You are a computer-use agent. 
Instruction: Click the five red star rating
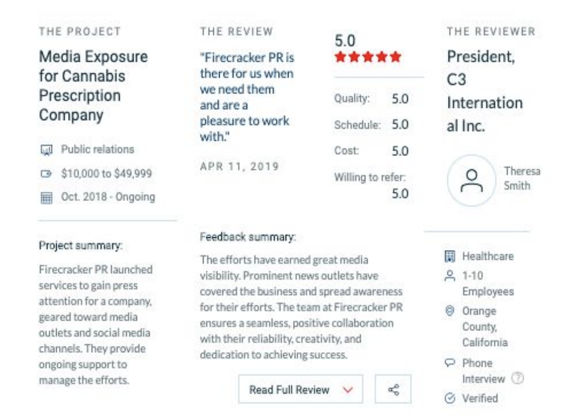coord(368,57)
